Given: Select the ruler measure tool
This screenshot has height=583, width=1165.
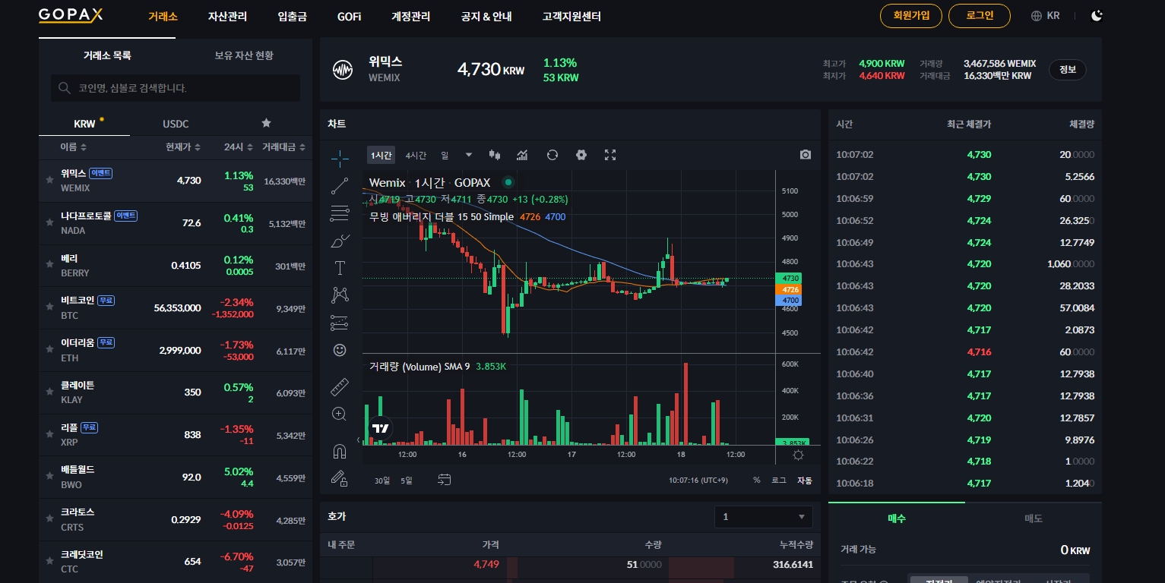Looking at the screenshot, I should pyautogui.click(x=340, y=387).
